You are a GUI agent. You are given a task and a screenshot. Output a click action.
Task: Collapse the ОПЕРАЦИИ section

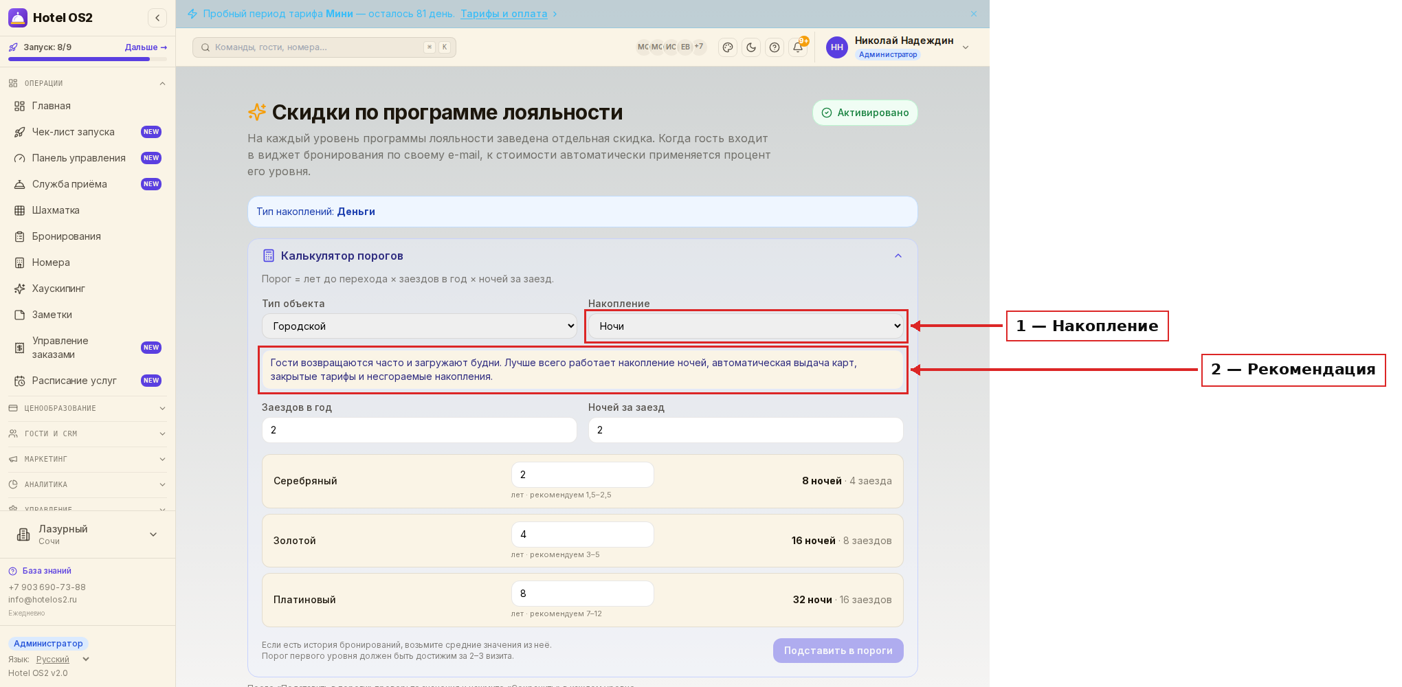pos(87,83)
